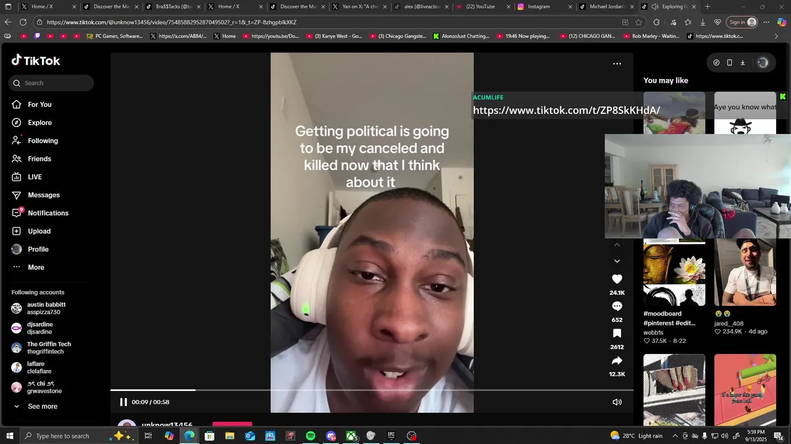The width and height of the screenshot is (791, 444).
Task: Switch to the Michael Jordan tab
Action: 606,6
